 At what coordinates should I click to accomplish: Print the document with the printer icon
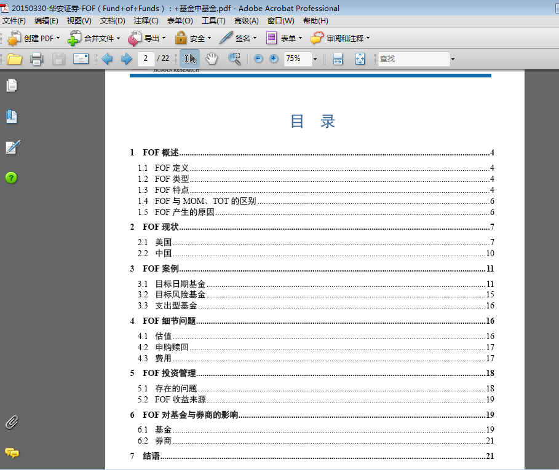click(36, 59)
